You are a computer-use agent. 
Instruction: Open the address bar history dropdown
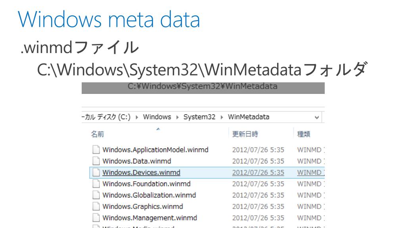point(317,117)
